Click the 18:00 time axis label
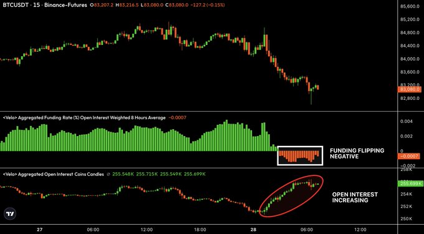 tap(200, 230)
